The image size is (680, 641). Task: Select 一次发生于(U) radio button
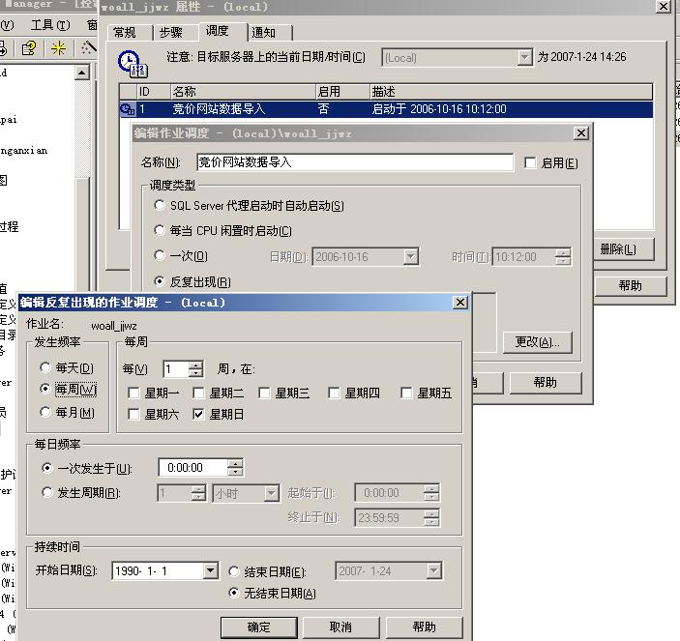[x=46, y=468]
